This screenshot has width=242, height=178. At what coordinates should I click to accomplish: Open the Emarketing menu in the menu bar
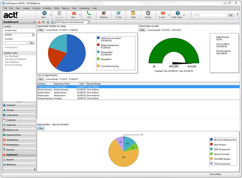pyautogui.click(x=84, y=8)
